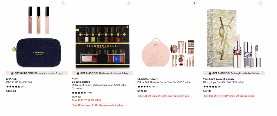Click the plus icon above the CHANEL product
Image resolution: width=277 pixels, height=116 pixels.
click(63, 3)
